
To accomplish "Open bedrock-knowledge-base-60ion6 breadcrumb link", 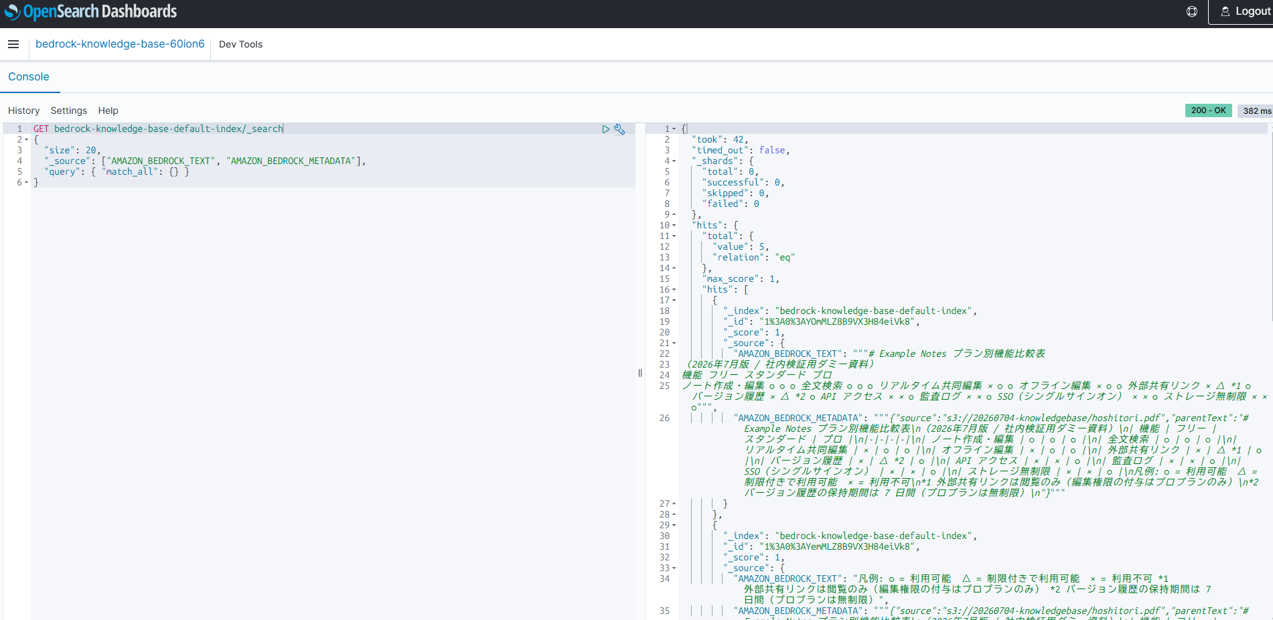I will pyautogui.click(x=120, y=44).
